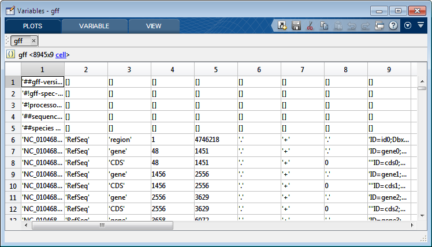Click the Switch Windows icon
The width and height of the screenshot is (432, 247).
(379, 25)
